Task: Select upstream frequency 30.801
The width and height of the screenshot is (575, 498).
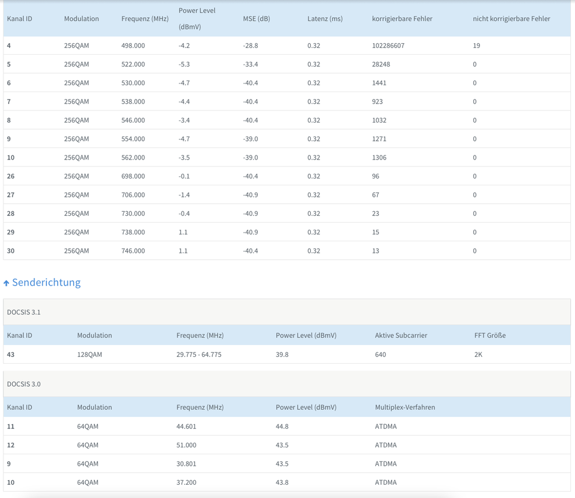Action: tap(186, 464)
